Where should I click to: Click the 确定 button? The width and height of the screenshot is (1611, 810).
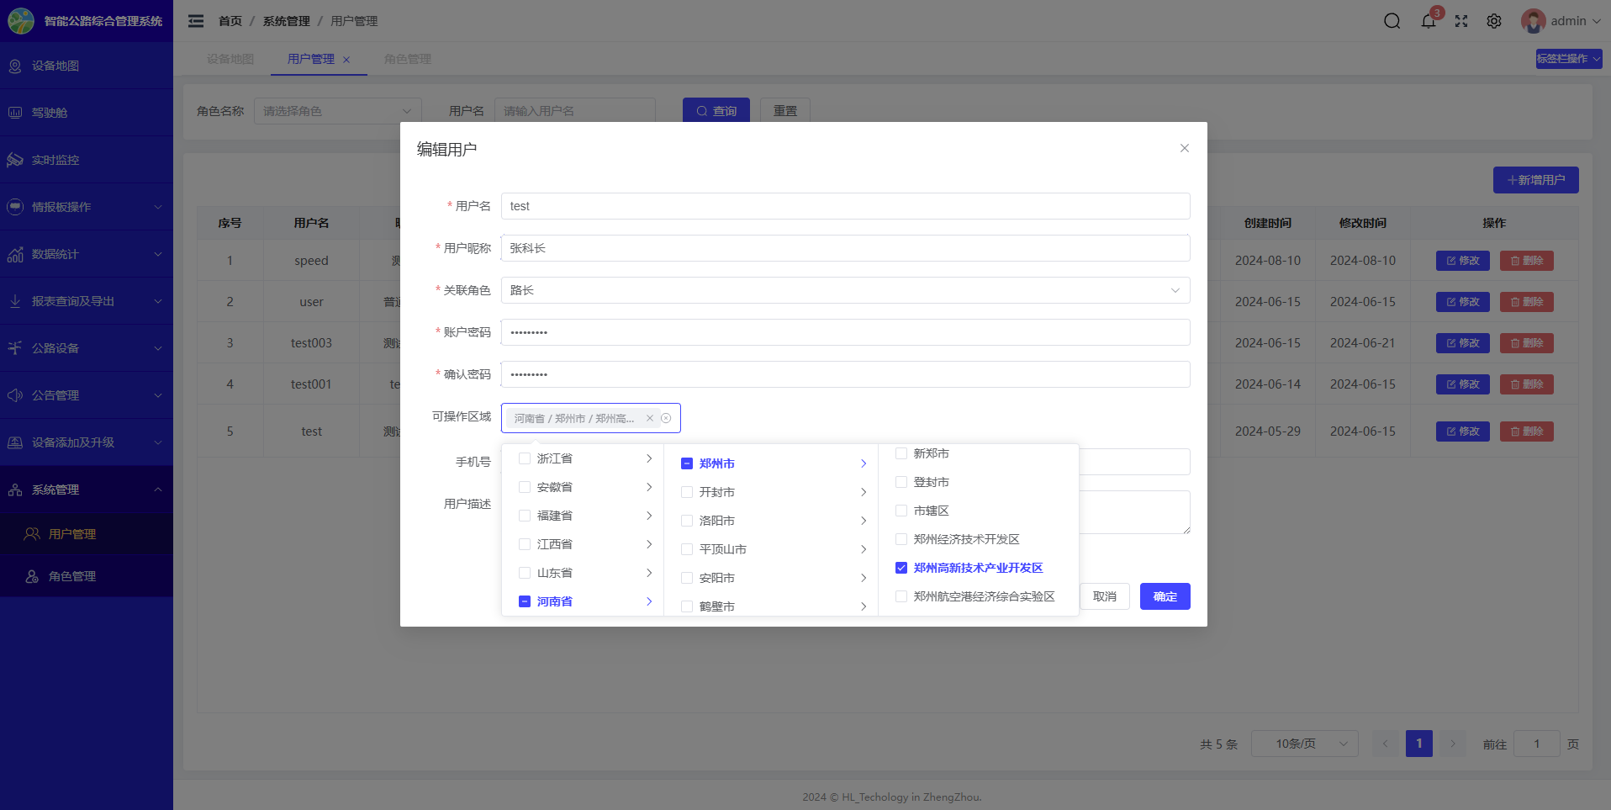(x=1165, y=596)
